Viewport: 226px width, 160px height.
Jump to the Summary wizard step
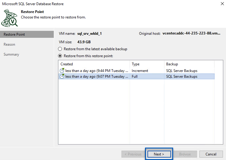(x=11, y=54)
